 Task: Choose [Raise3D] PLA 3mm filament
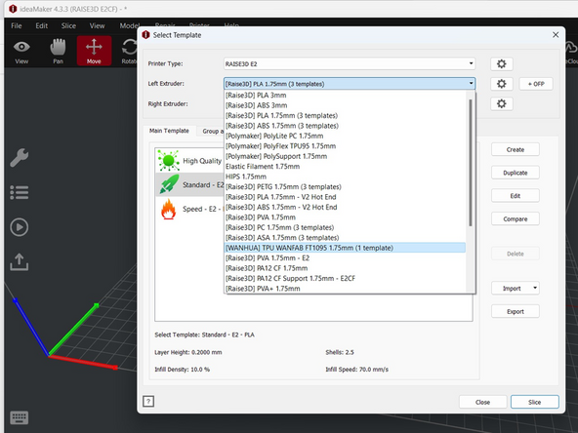click(345, 95)
